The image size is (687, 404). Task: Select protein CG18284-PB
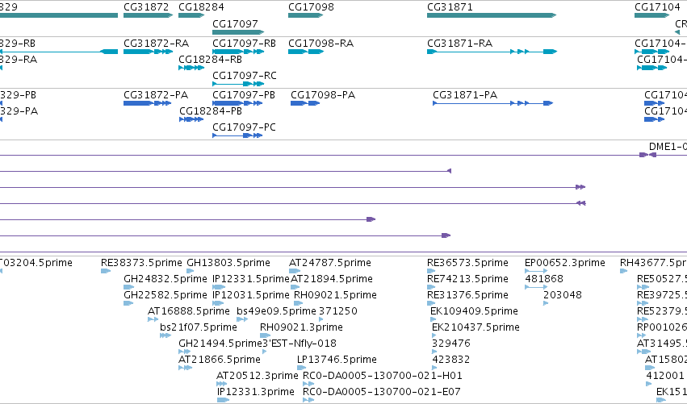pos(191,119)
